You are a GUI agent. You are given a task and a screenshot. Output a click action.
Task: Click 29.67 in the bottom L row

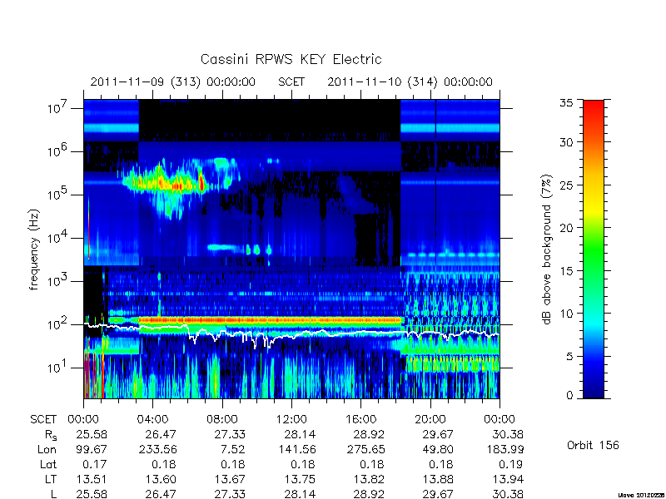point(438,494)
